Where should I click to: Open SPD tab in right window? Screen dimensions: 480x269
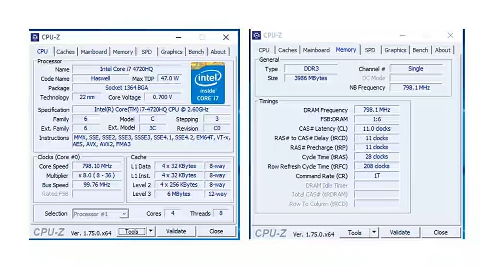[370, 50]
